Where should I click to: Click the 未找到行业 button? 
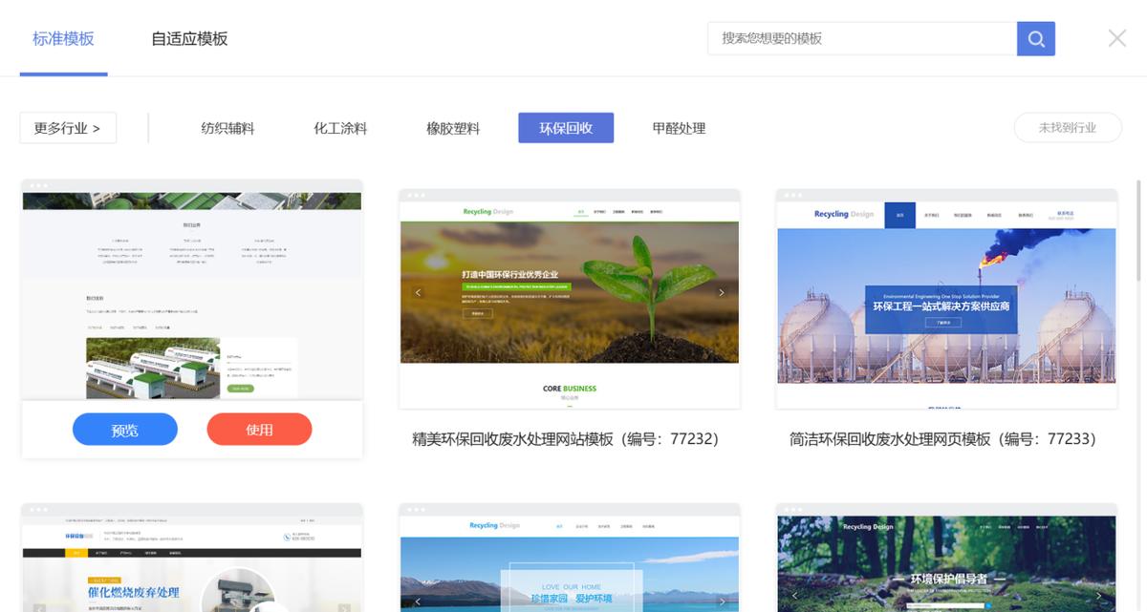click(x=1068, y=127)
